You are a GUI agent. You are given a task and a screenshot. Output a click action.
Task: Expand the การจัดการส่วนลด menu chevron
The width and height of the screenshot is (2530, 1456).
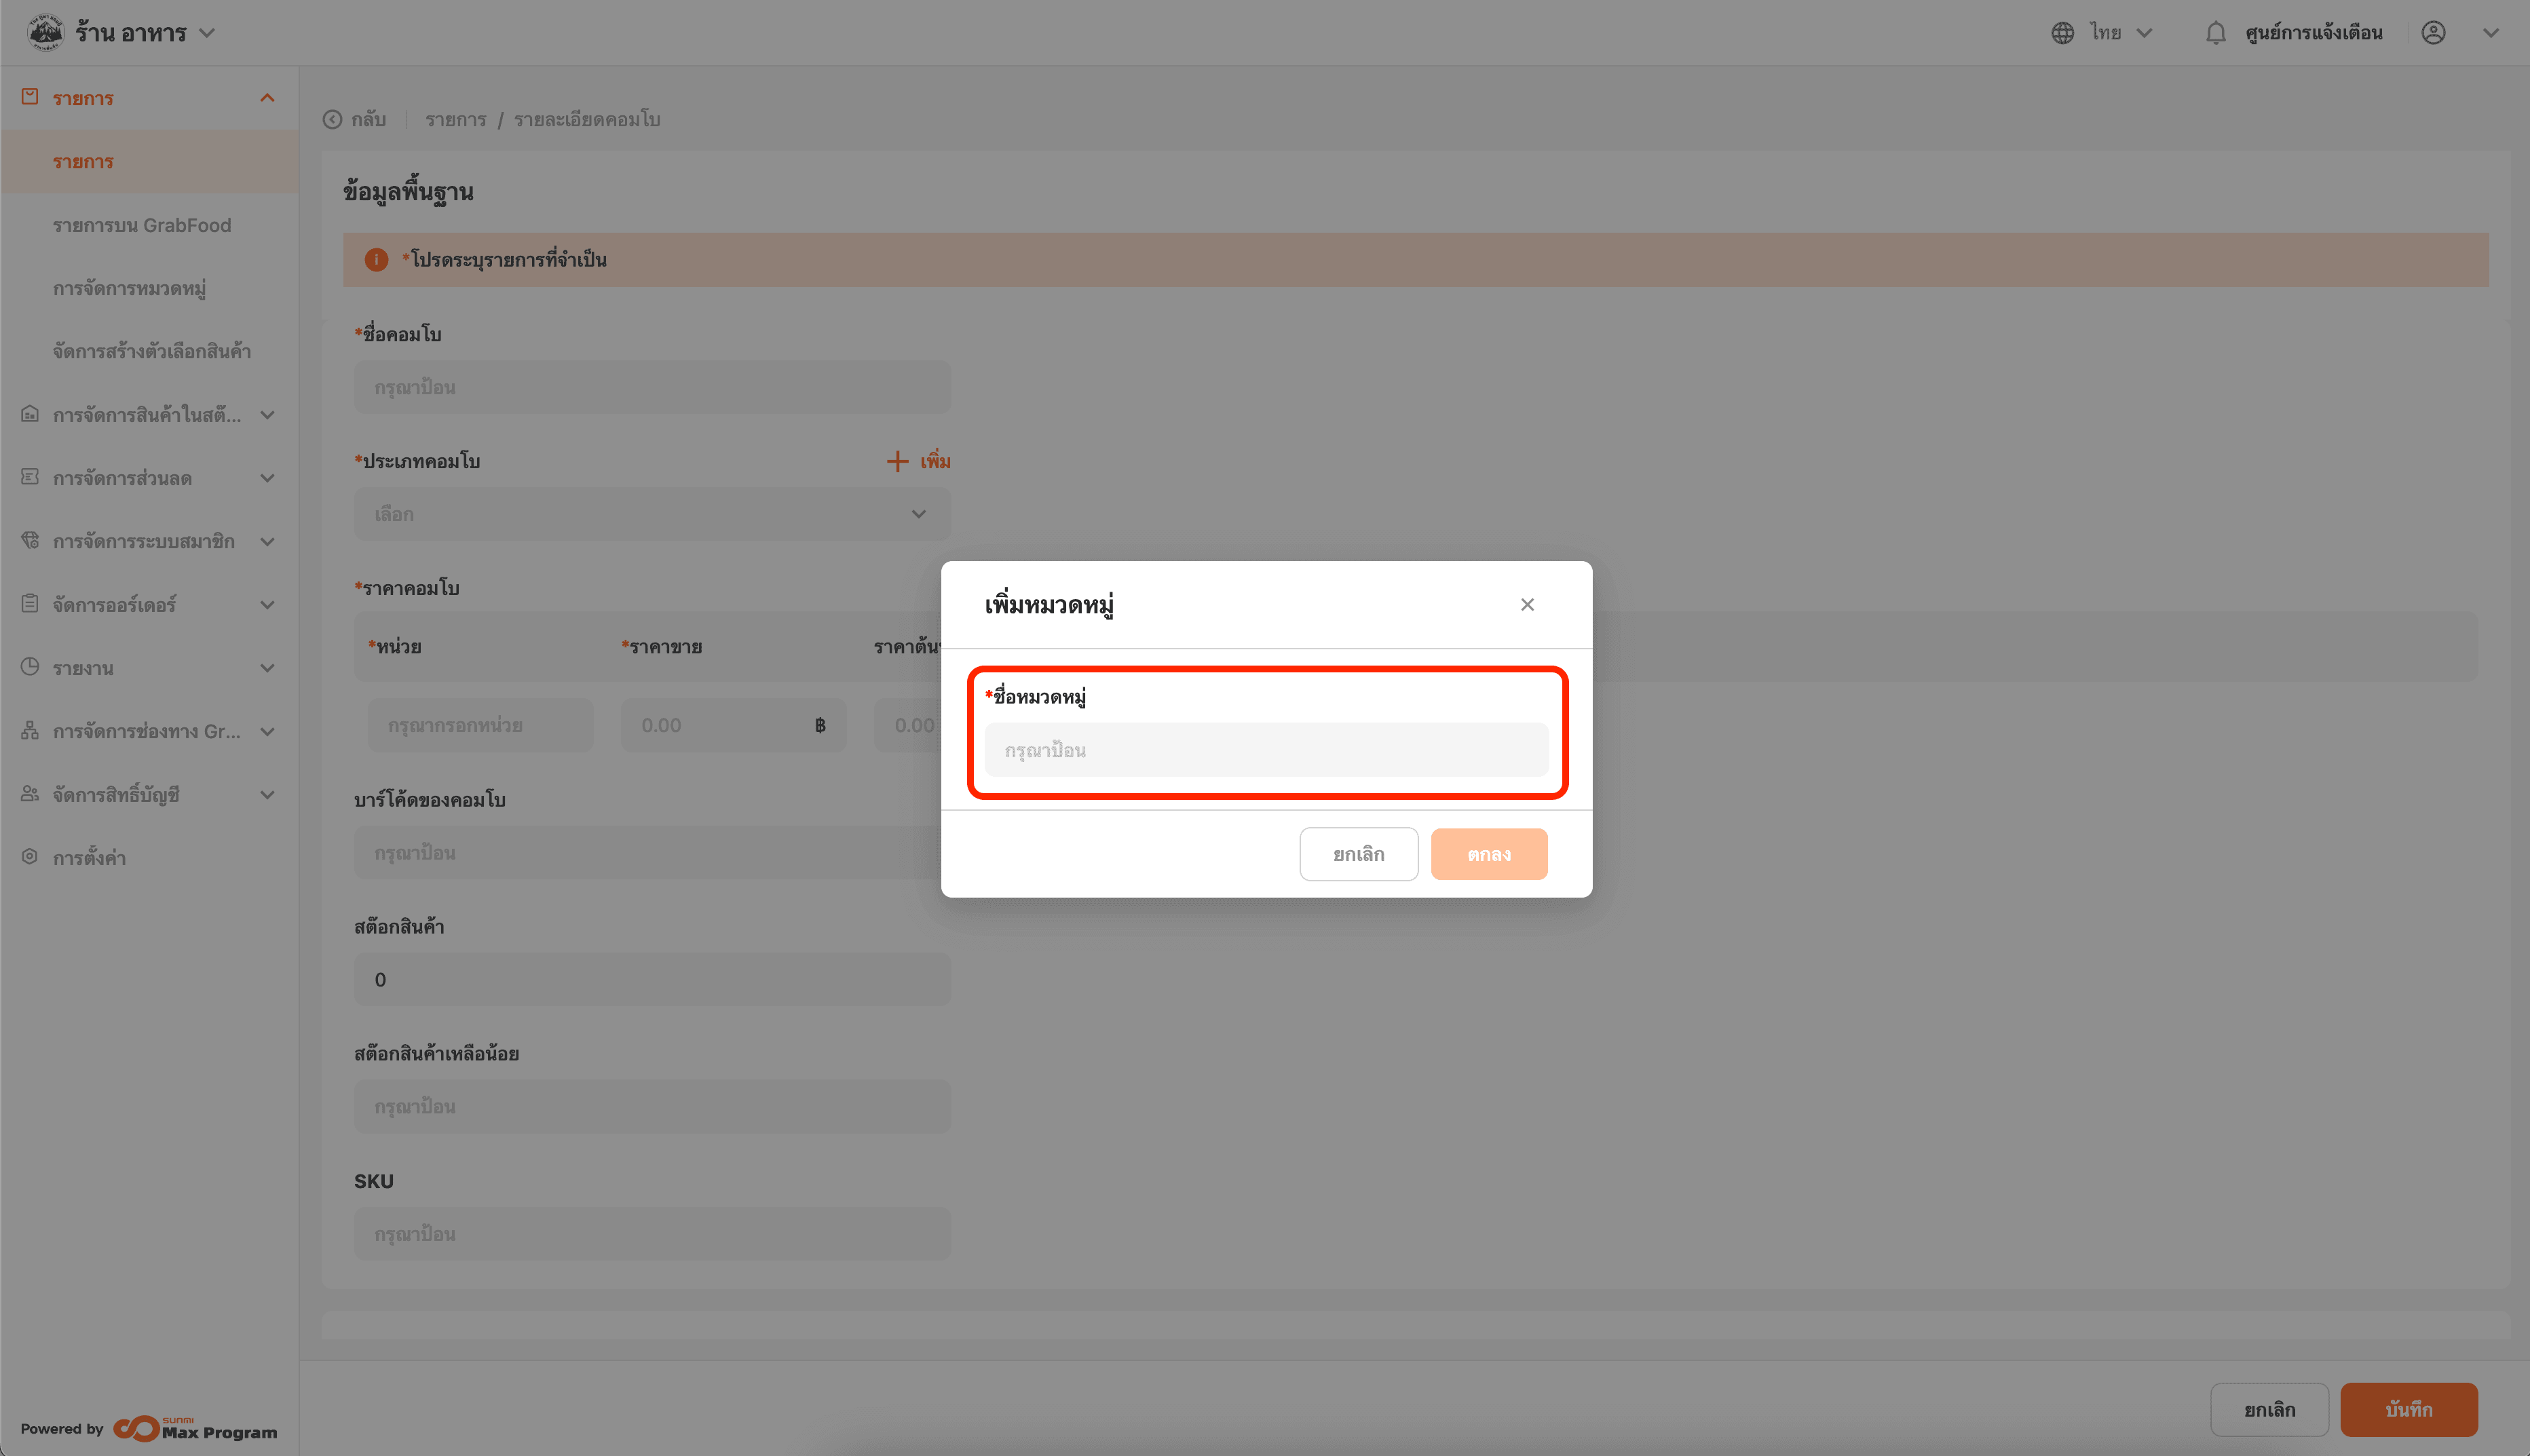pos(267,478)
